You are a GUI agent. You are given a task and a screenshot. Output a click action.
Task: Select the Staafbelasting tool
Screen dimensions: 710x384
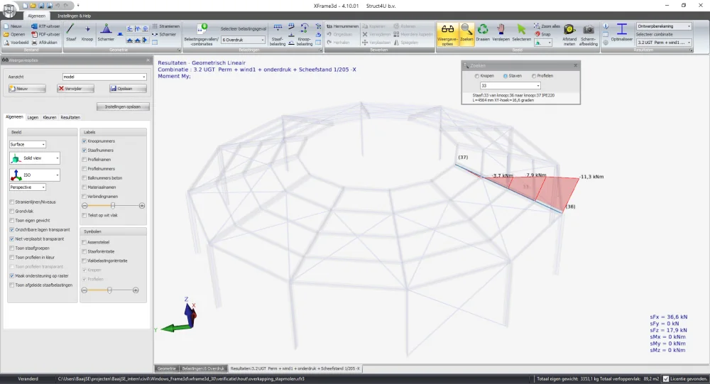point(278,34)
